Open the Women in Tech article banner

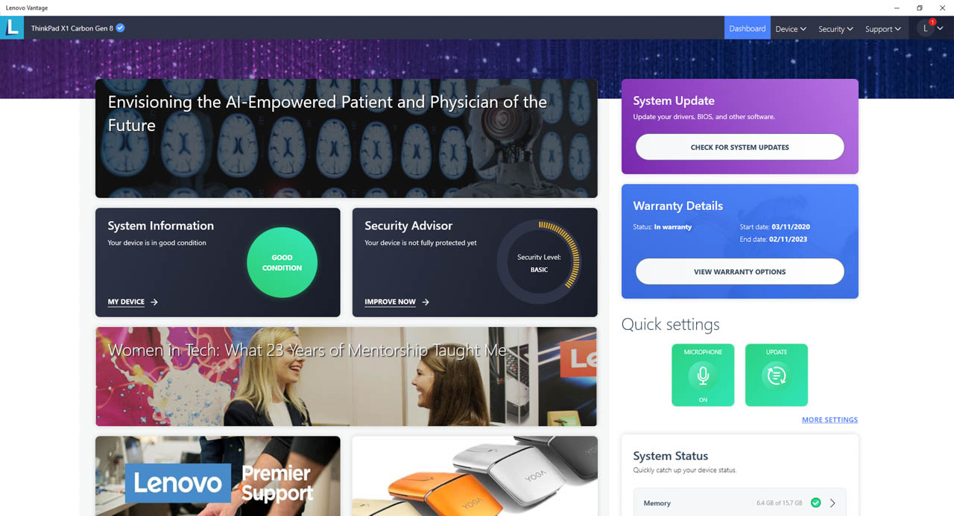point(347,377)
